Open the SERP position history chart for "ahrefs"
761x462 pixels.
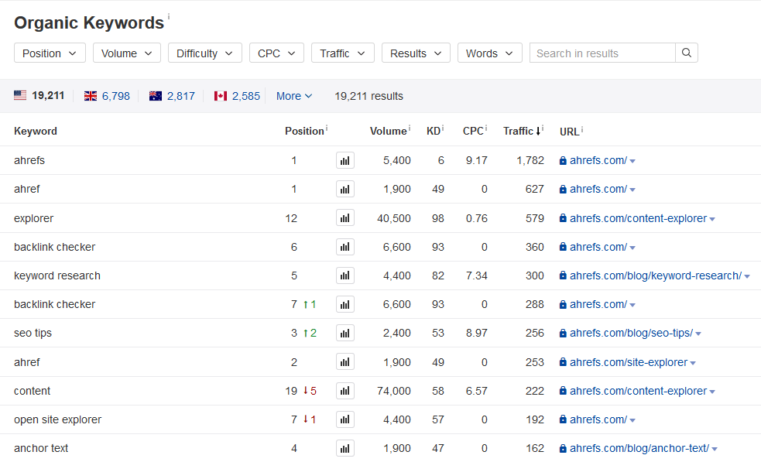tap(345, 160)
